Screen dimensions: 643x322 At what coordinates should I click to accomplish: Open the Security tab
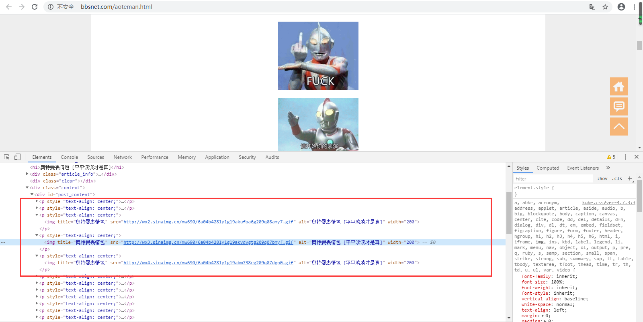(247, 157)
